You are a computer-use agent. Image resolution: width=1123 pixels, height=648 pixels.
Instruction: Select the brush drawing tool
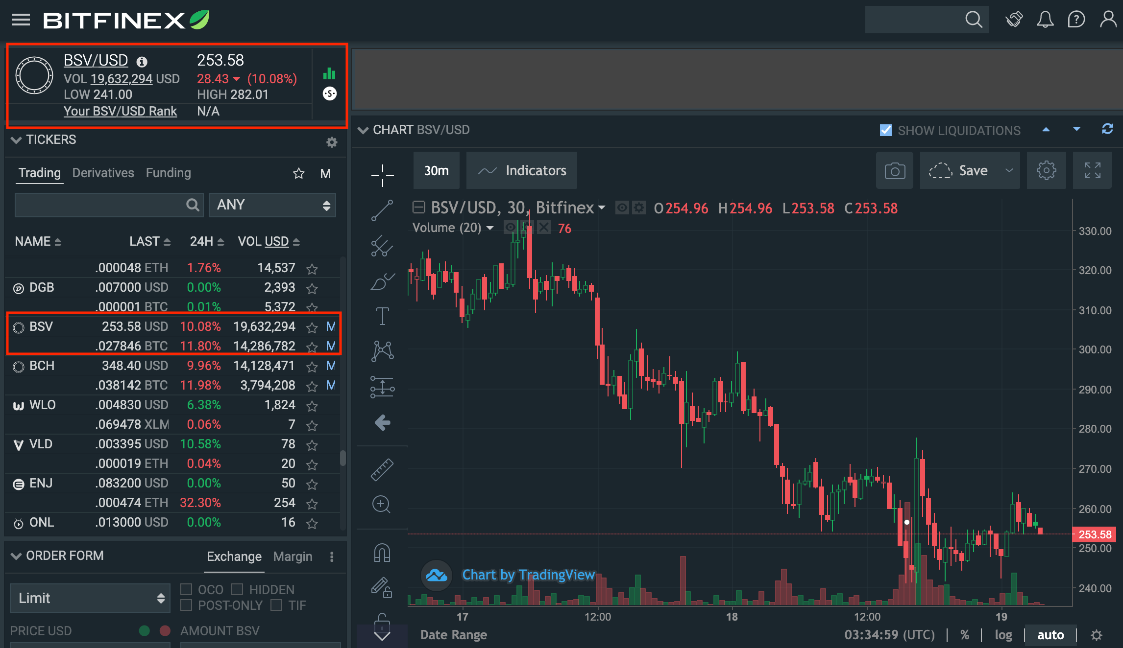pyautogui.click(x=382, y=281)
